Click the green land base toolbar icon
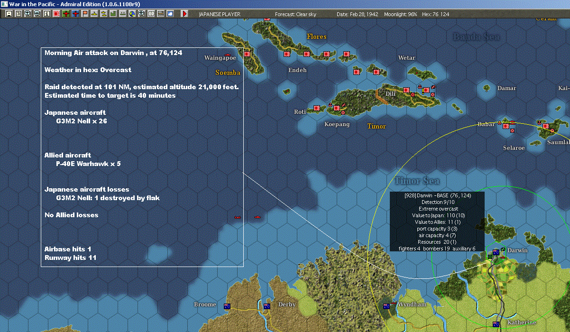 pyautogui.click(x=113, y=14)
